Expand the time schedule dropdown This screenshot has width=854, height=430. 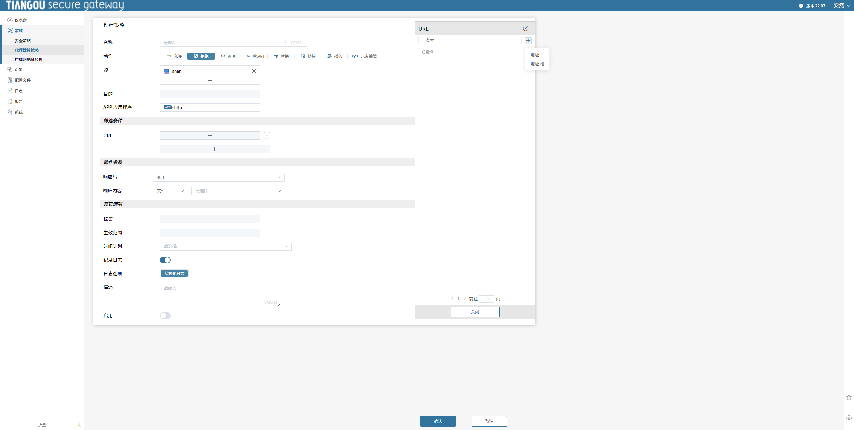click(226, 247)
